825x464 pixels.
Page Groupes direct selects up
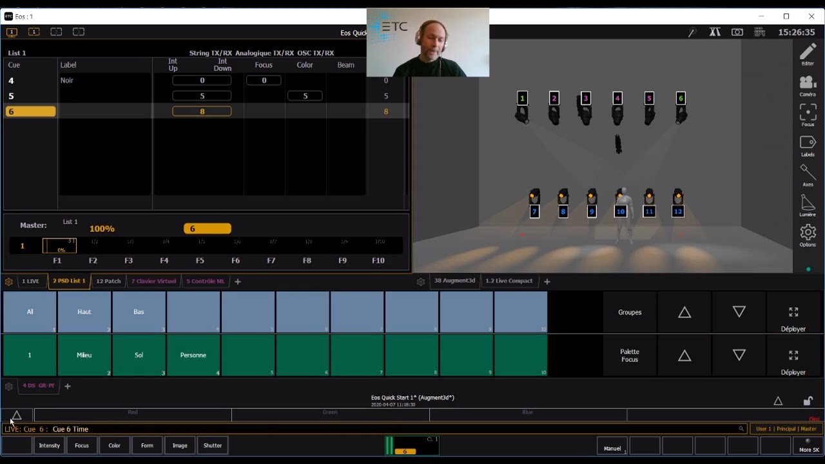point(684,313)
